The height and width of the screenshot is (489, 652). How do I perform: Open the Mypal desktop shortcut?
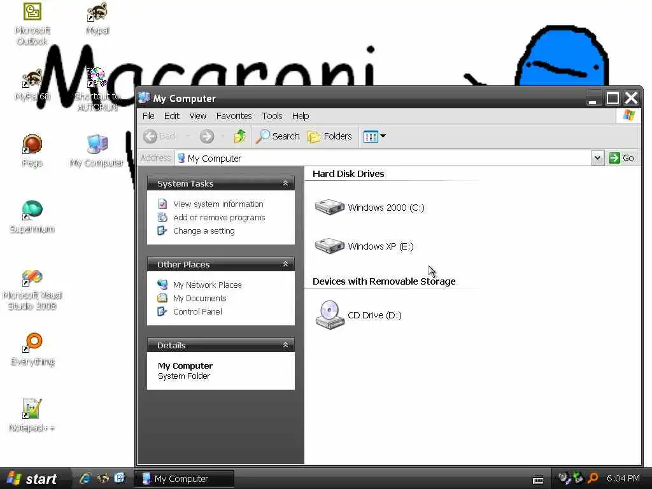click(97, 18)
